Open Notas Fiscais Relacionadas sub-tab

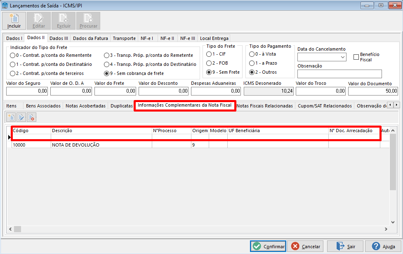click(265, 106)
